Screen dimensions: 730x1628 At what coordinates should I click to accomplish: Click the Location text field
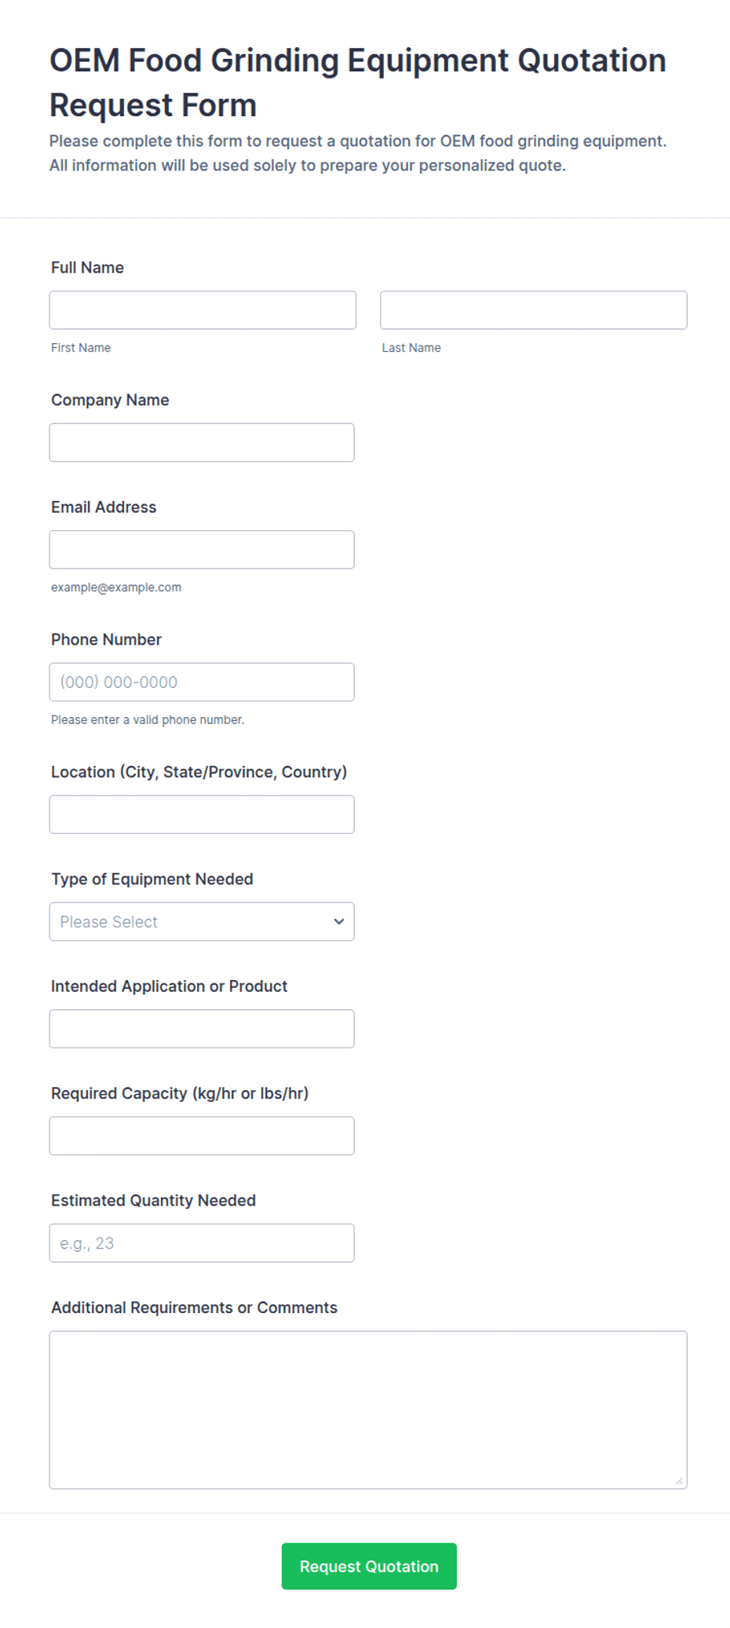coord(202,814)
